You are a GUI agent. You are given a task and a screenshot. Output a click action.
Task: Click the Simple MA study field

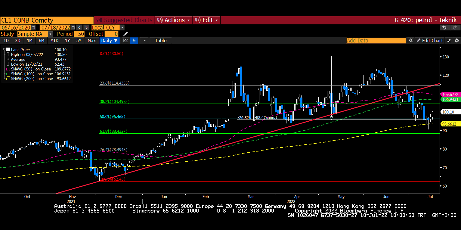coord(33,34)
